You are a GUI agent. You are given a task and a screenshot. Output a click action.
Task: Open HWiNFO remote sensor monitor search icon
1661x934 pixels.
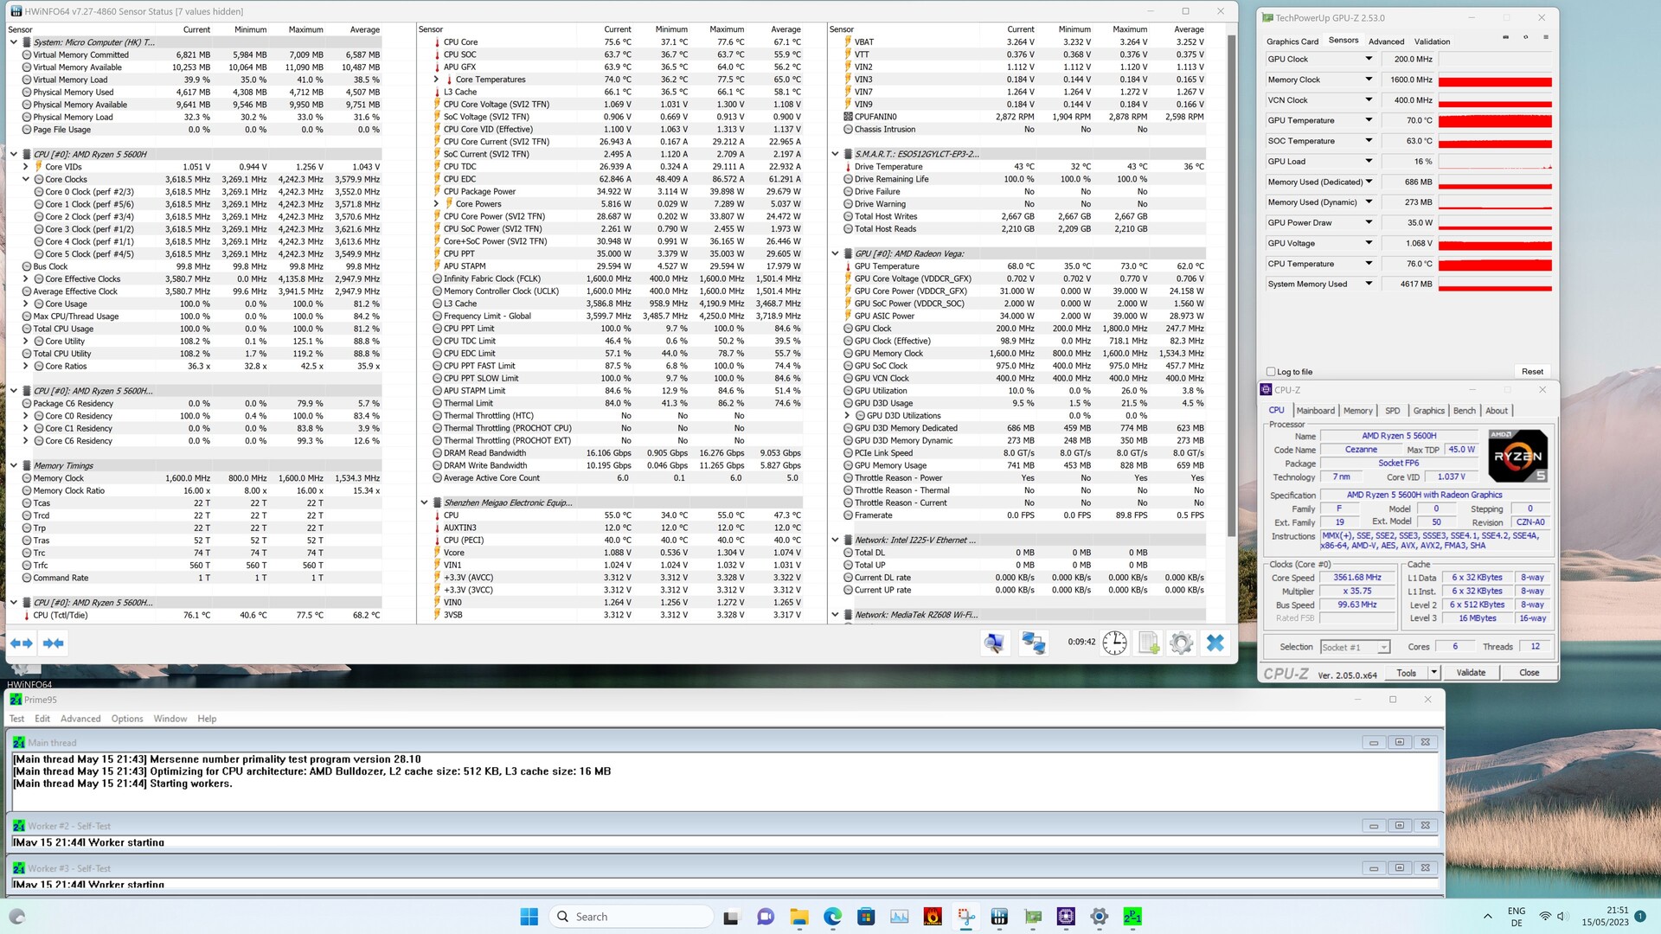(994, 643)
